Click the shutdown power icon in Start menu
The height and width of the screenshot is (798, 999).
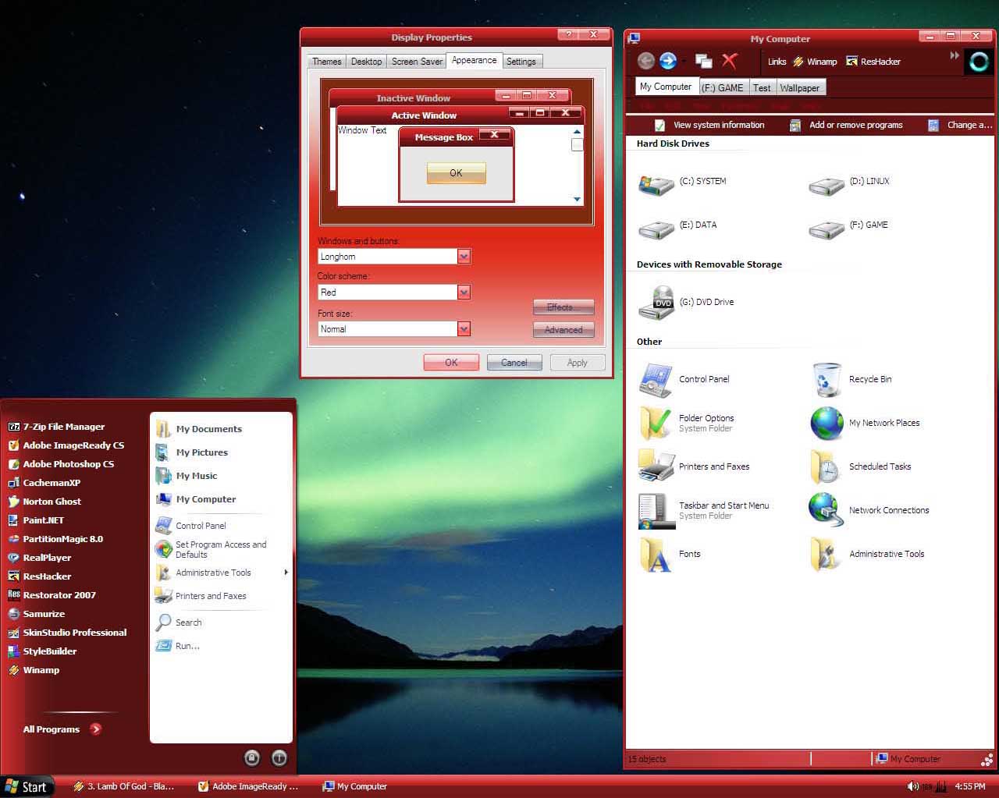pyautogui.click(x=279, y=757)
